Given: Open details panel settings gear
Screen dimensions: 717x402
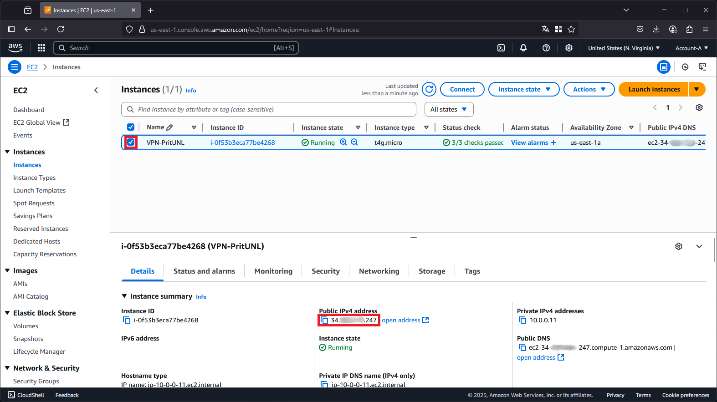Looking at the screenshot, I should pyautogui.click(x=679, y=246).
